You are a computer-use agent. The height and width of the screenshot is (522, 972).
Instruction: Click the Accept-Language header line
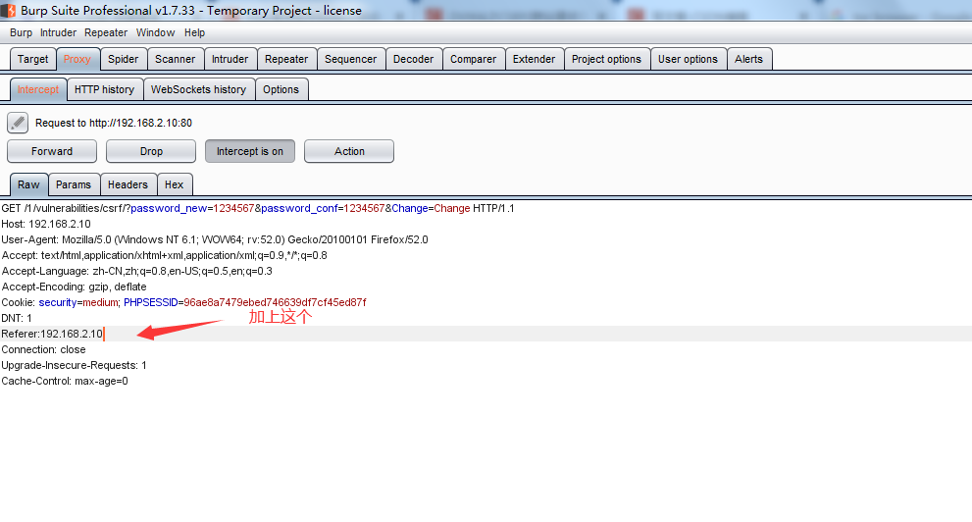click(137, 271)
